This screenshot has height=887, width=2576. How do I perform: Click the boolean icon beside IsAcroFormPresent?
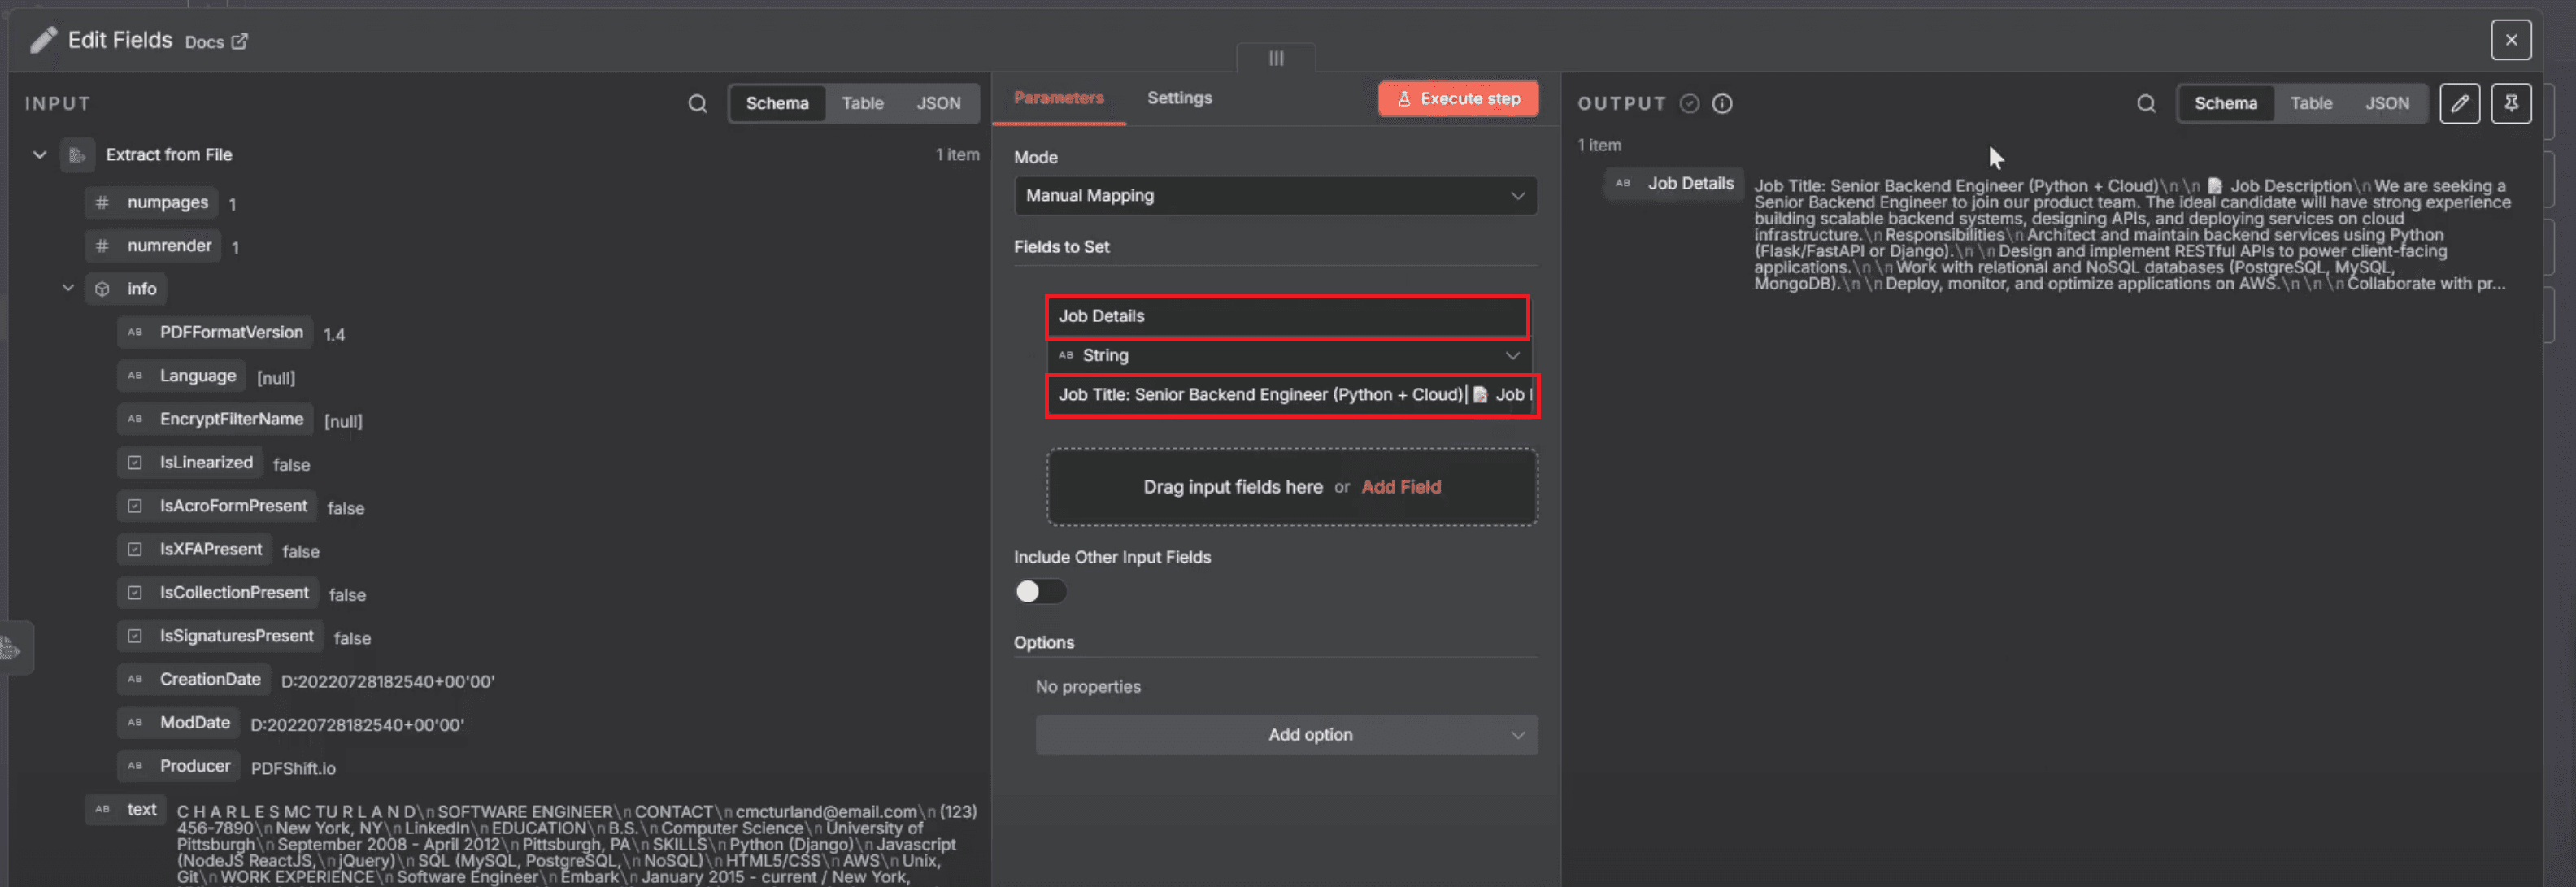tap(135, 506)
